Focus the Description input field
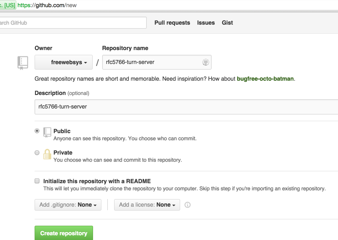 point(186,107)
